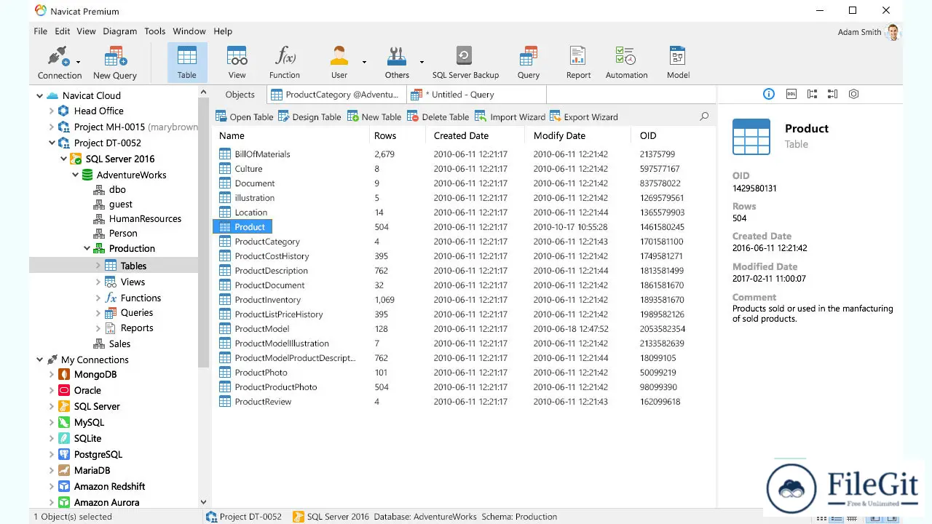Show the DDL panel icon
The height and width of the screenshot is (524, 932).
pos(791,95)
